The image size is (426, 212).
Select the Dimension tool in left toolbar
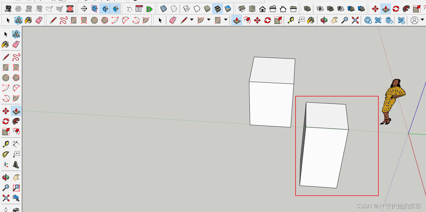coord(16,144)
